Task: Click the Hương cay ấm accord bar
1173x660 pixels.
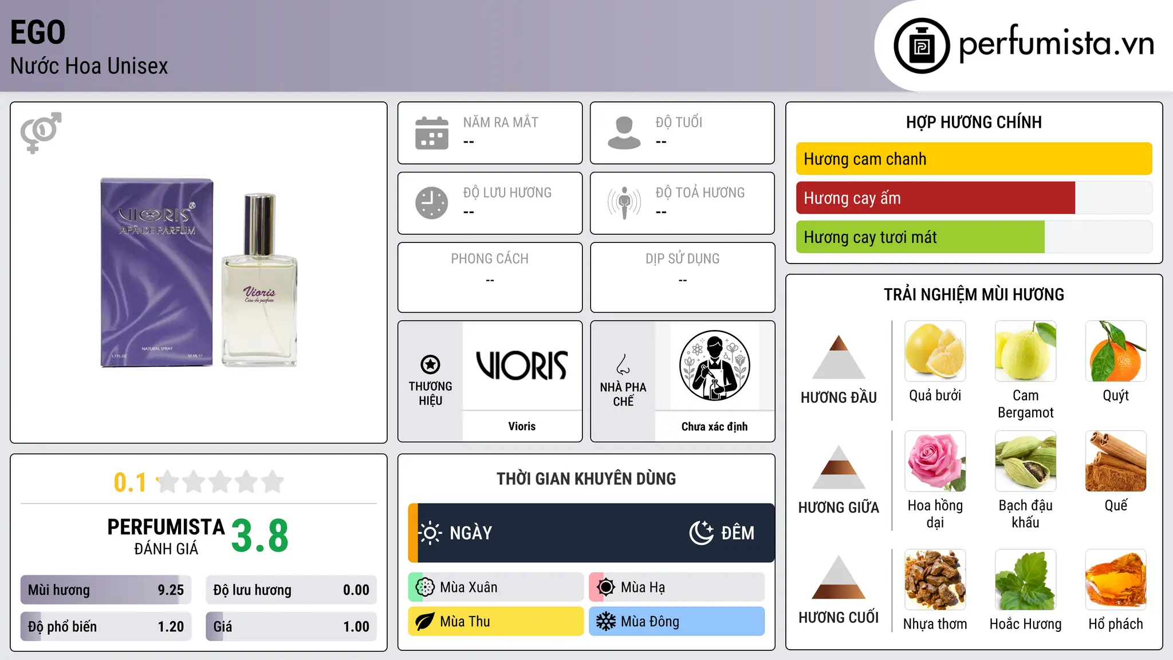Action: [974, 198]
